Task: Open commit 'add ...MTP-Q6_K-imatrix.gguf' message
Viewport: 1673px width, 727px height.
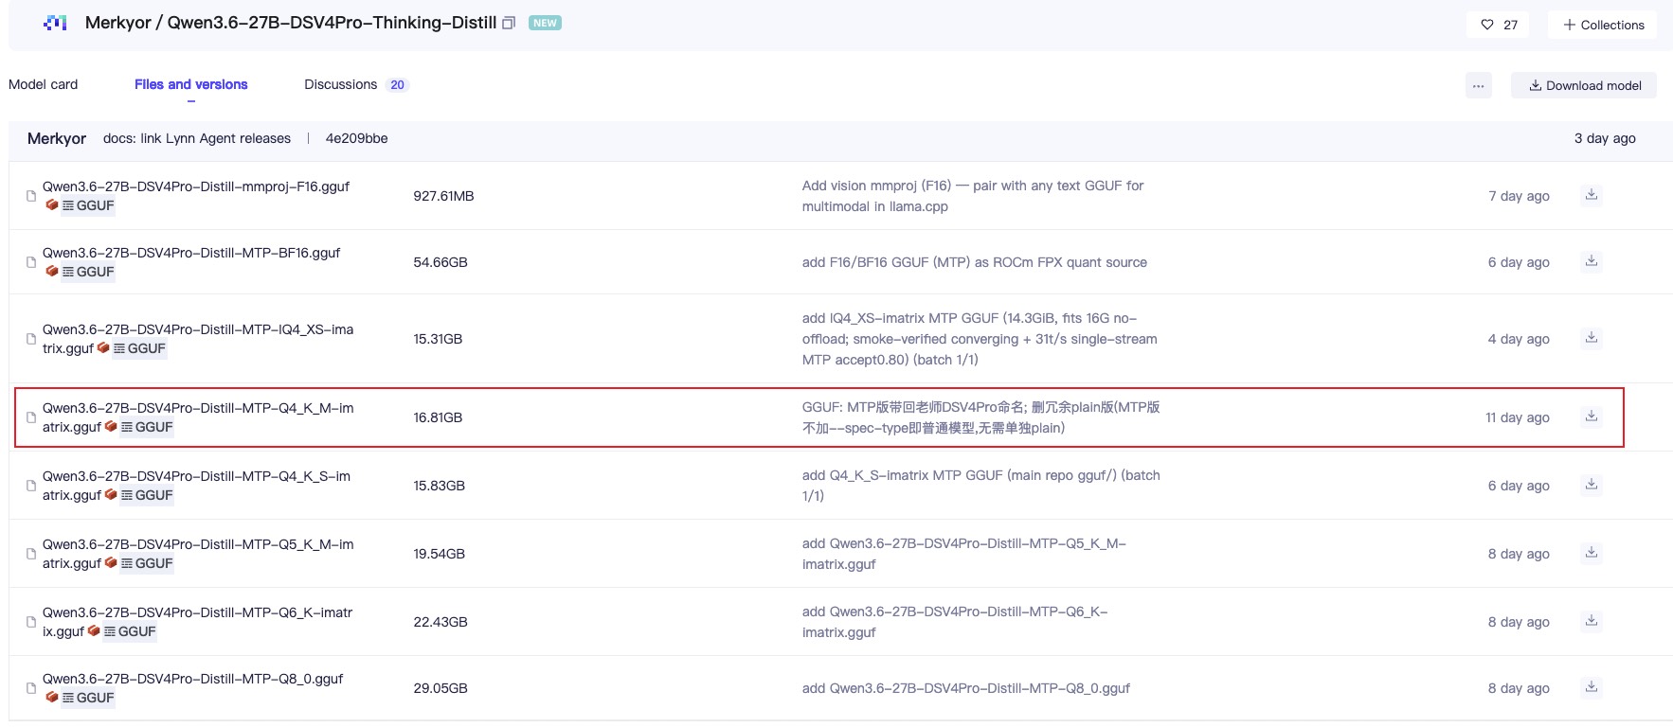Action: click(x=955, y=622)
